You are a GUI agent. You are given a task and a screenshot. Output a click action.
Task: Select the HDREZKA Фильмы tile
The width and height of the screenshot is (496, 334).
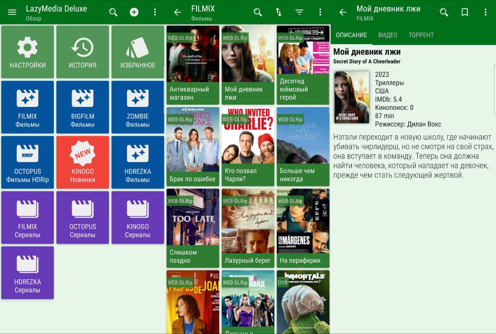pyautogui.click(x=138, y=162)
